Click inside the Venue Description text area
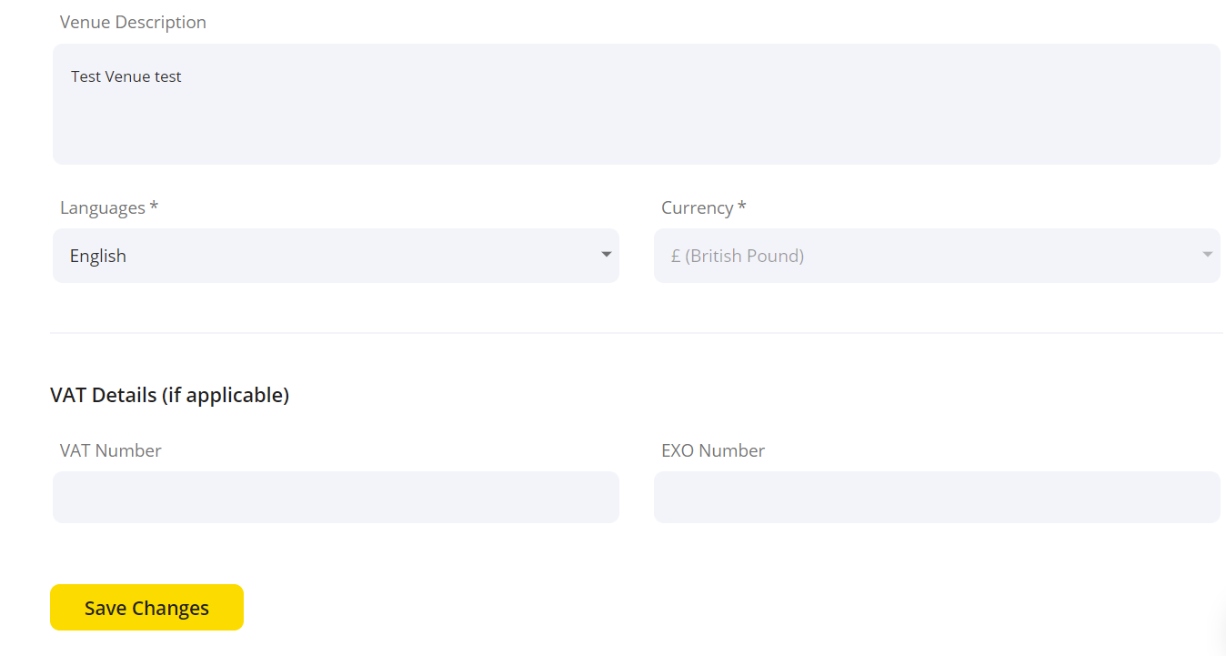Screen dimensions: 1226x656 [637, 104]
